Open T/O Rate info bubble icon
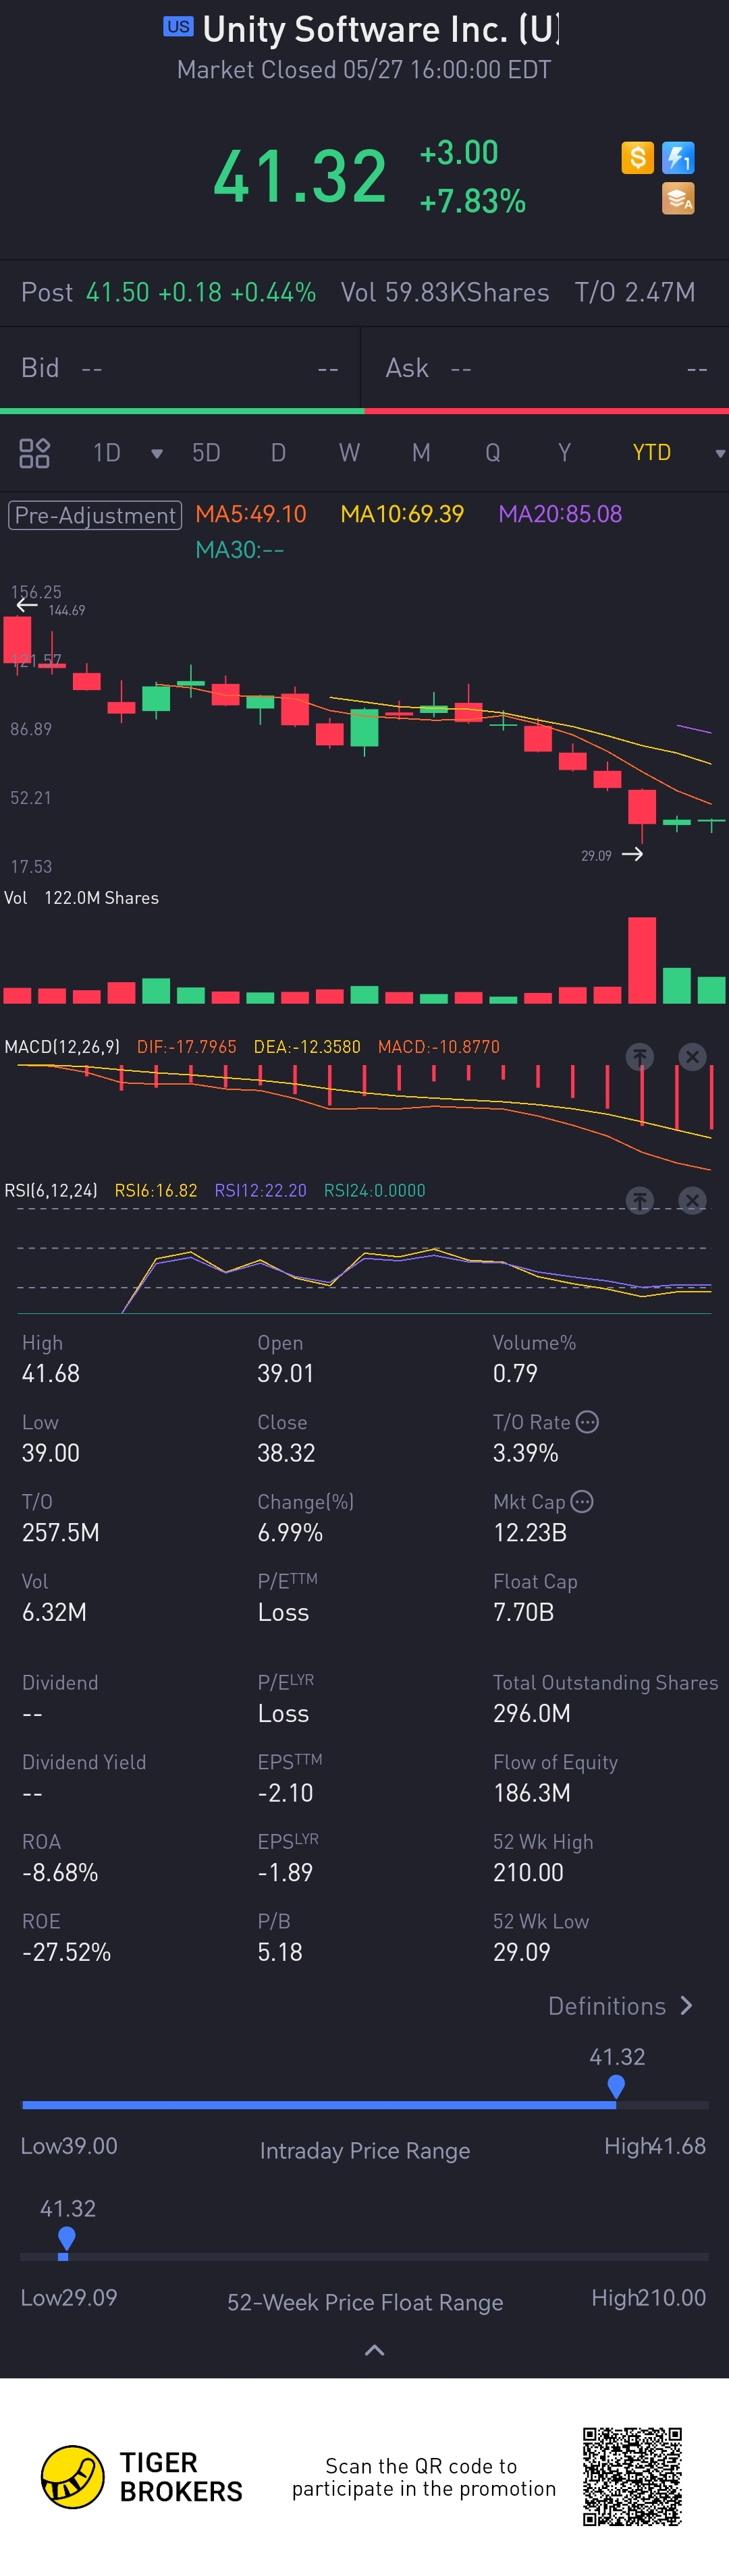Screen dimensions: 729x2576 (588, 1421)
